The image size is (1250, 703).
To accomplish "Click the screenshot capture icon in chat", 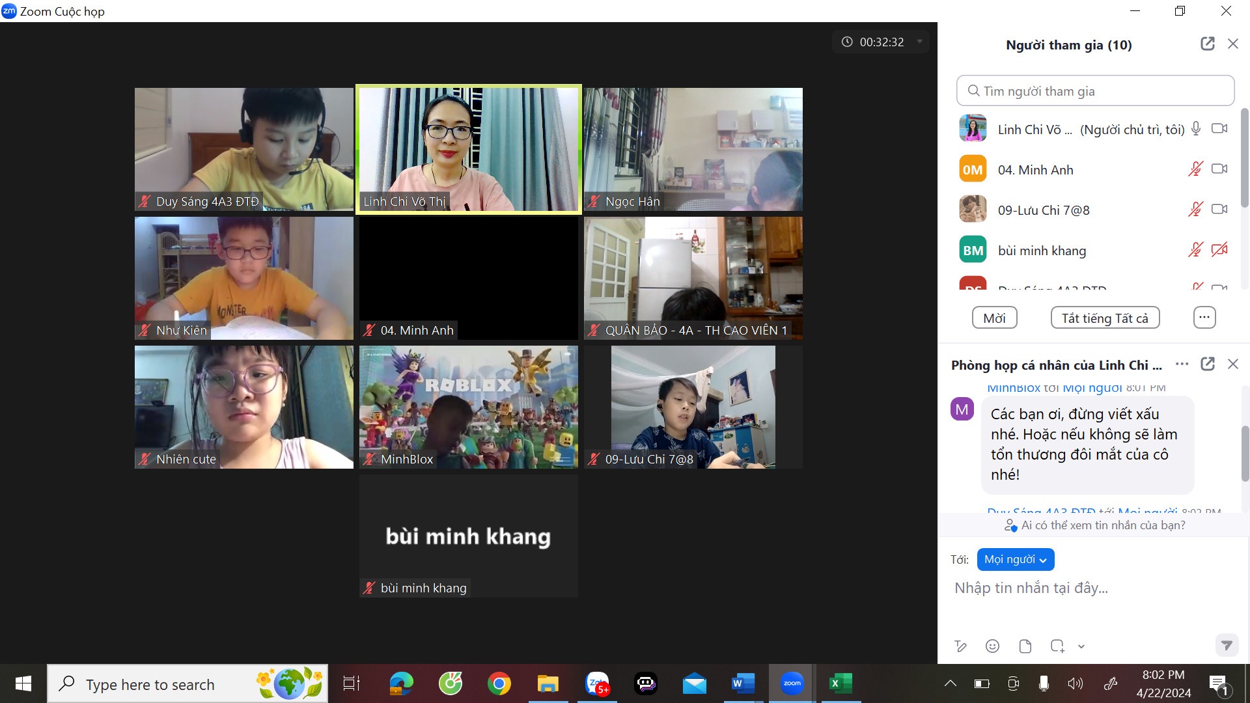I will (x=1057, y=646).
